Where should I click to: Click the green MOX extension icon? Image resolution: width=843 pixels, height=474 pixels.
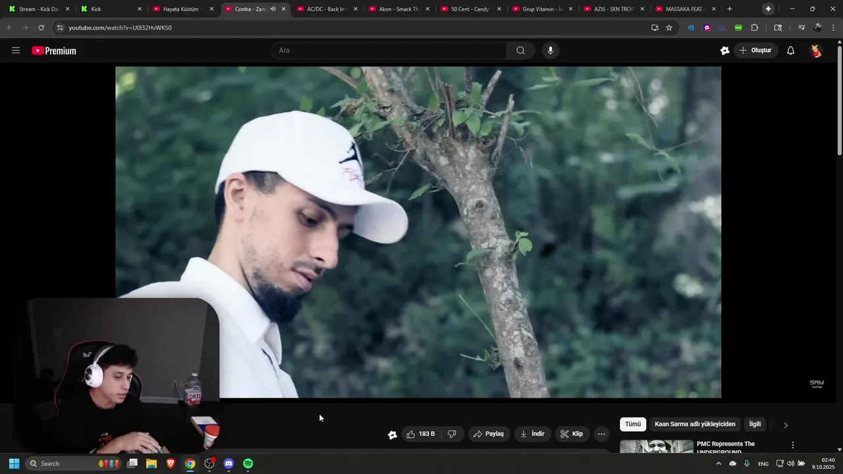[x=738, y=28]
